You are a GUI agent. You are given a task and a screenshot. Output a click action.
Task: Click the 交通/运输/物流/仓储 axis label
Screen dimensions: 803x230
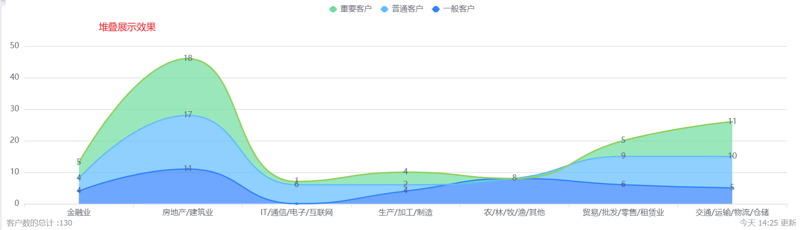point(732,212)
